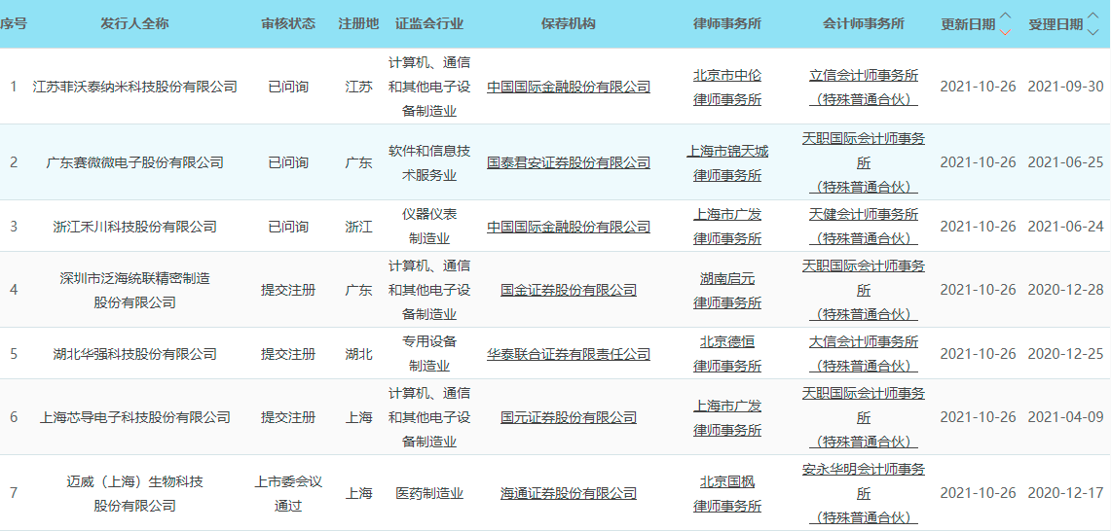Click 注册地 cell 浙江
This screenshot has height=531, width=1111.
click(358, 227)
